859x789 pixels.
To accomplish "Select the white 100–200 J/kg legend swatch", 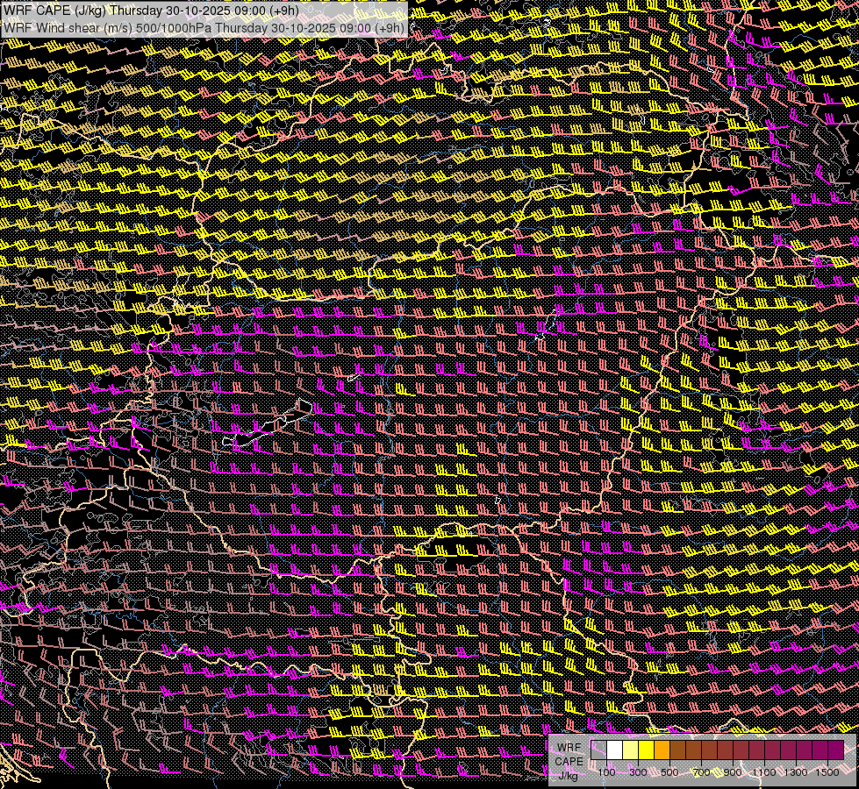I will point(614,750).
